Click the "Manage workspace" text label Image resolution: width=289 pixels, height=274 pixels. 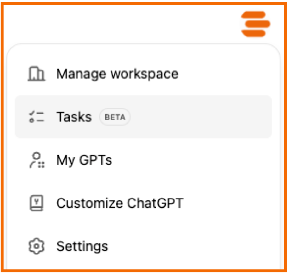click(117, 74)
